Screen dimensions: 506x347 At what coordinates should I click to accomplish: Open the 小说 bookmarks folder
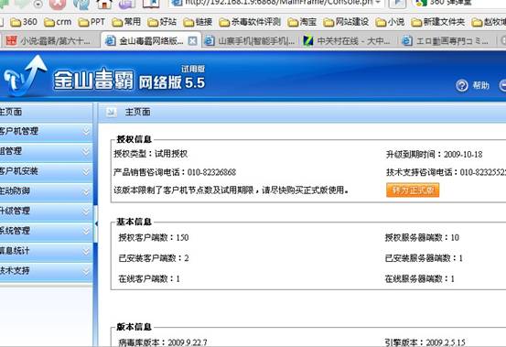[x=390, y=22]
